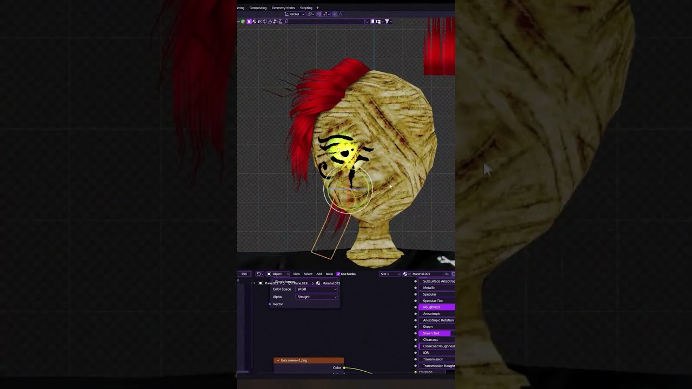This screenshot has height=389, width=692.
Task: Adjust the Transmission slider
Action: point(437,359)
